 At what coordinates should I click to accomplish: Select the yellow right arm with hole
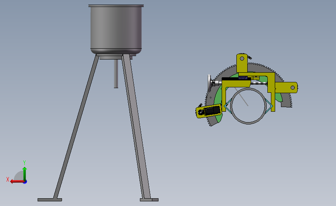pos(286,88)
